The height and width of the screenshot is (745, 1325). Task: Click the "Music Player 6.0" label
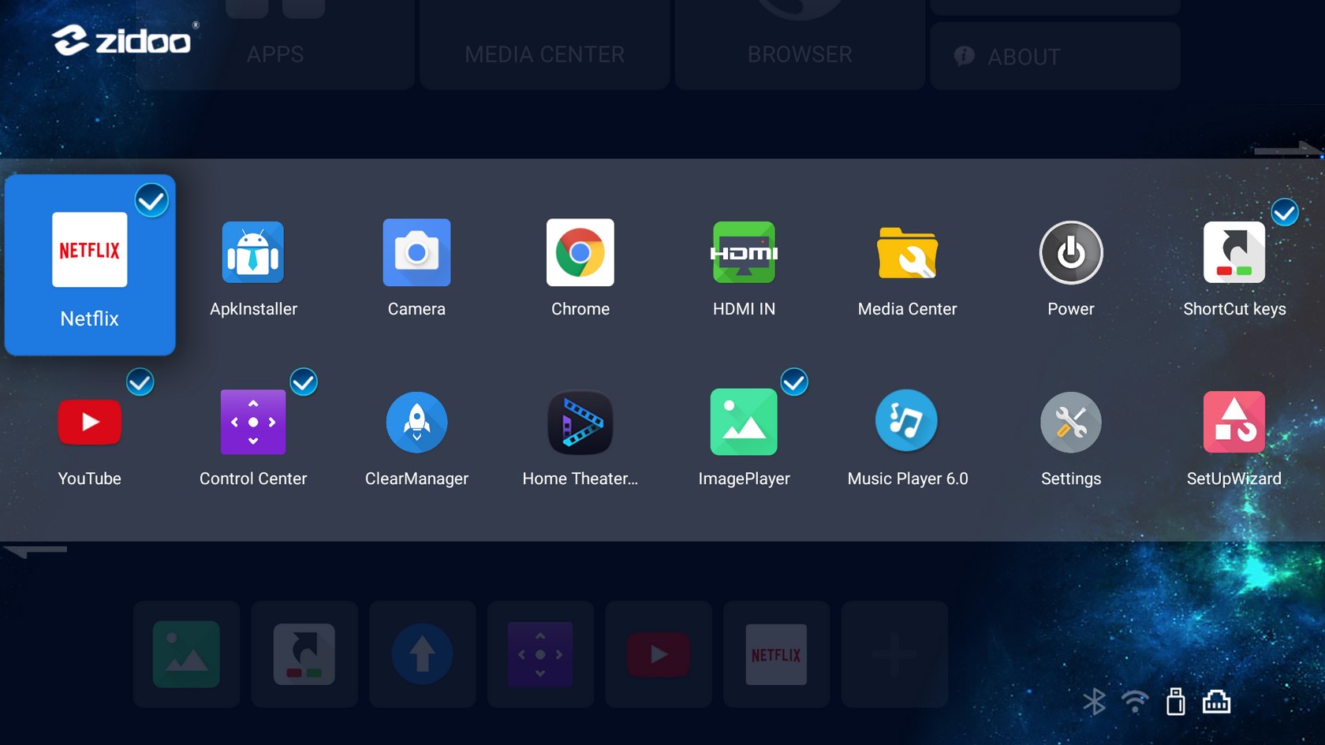tap(908, 479)
